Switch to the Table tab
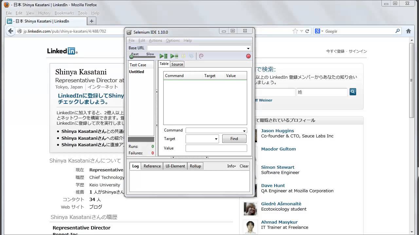Viewport: 419px width, 235px height. tap(164, 64)
